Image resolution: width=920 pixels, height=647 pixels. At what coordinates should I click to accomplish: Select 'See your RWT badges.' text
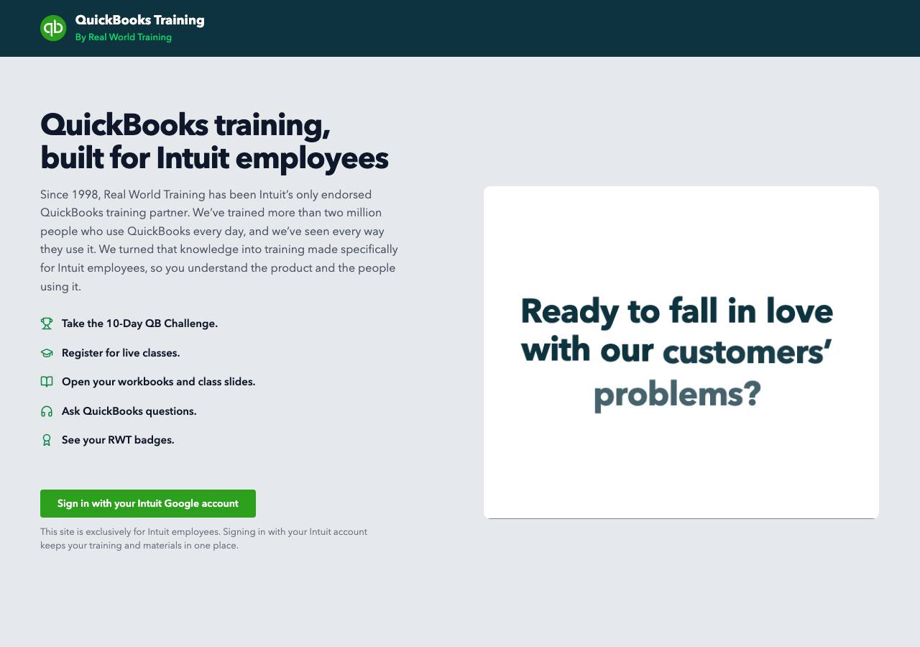(118, 440)
